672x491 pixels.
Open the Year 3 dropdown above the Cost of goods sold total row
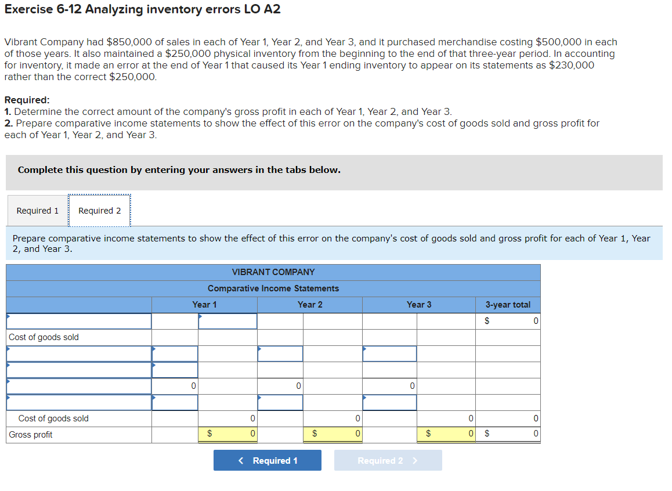[389, 402]
